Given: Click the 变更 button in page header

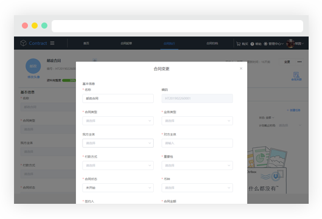Looking at the screenshot, I should (287, 62).
